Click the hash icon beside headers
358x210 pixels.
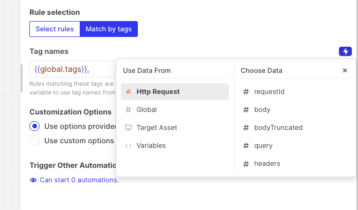click(246, 163)
